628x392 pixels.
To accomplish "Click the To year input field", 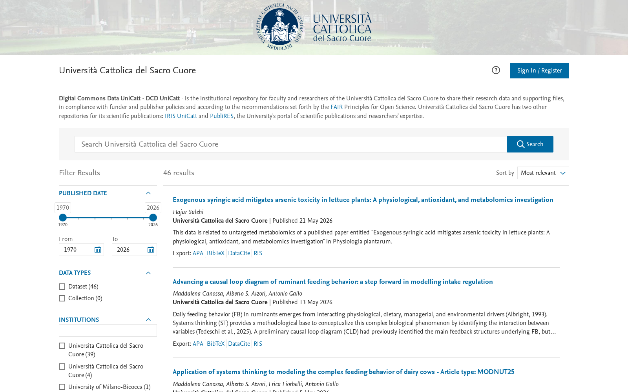I will (134, 250).
